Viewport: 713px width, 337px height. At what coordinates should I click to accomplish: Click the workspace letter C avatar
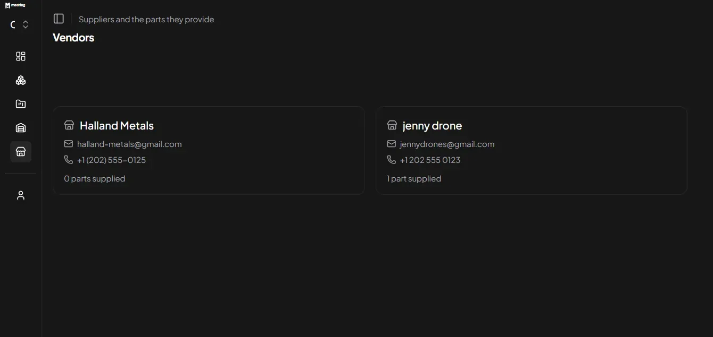point(13,24)
